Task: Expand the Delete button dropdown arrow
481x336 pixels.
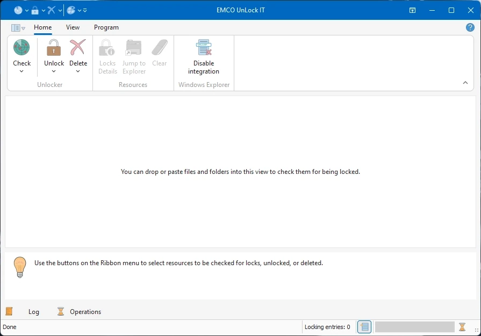Action: [x=78, y=71]
